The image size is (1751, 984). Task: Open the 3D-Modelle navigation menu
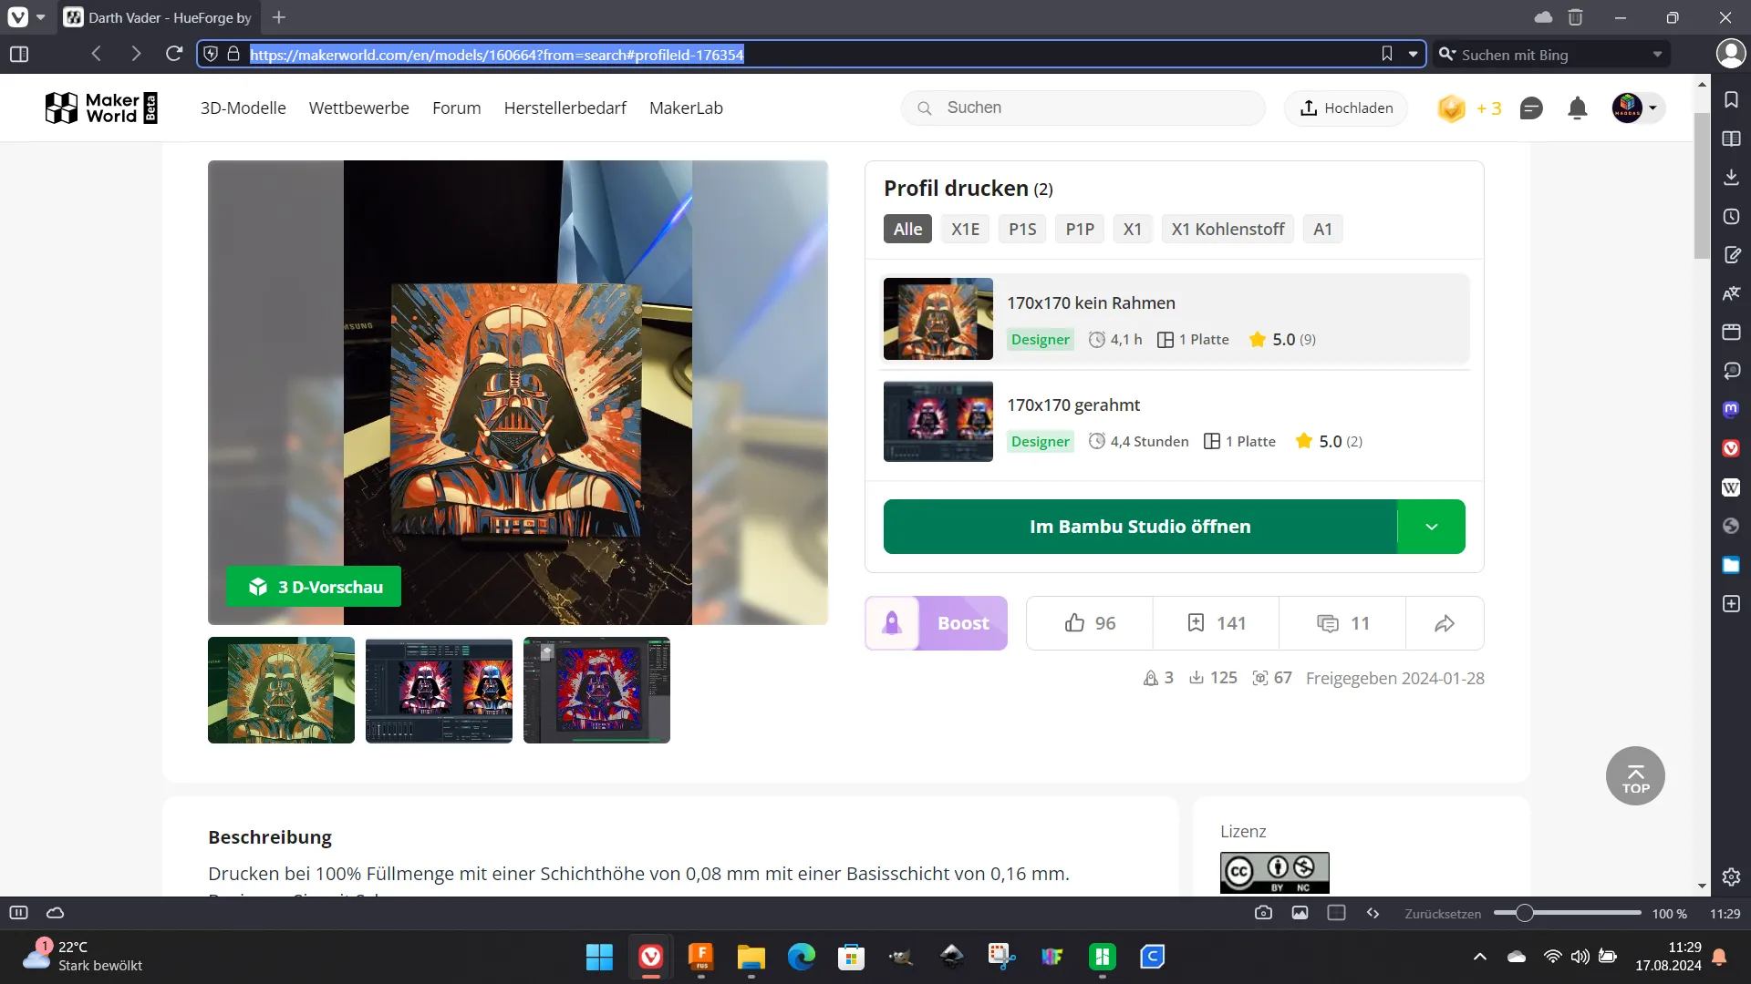pos(243,108)
